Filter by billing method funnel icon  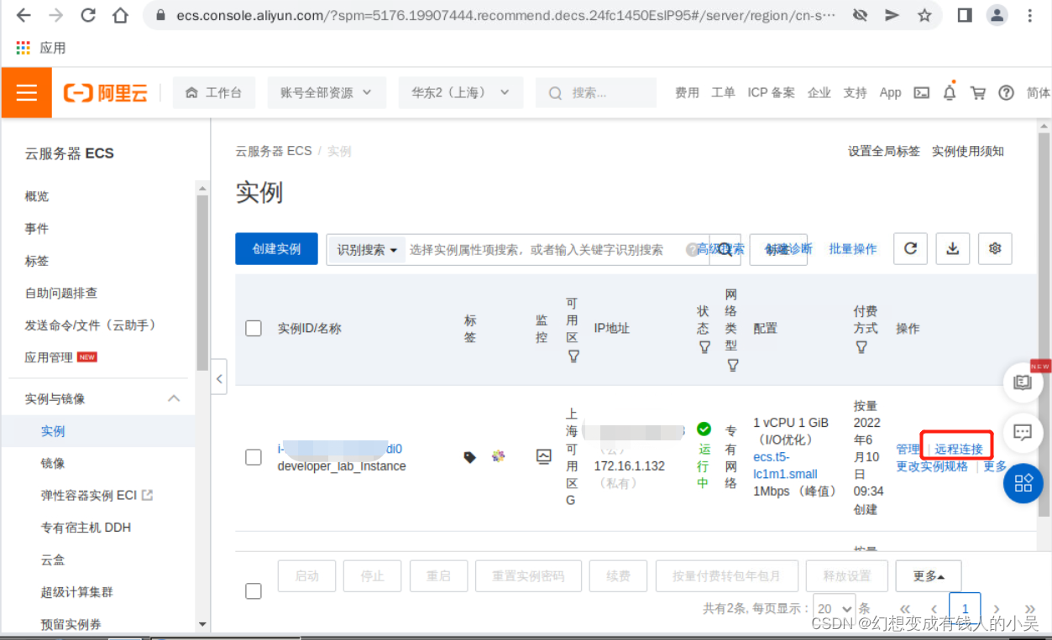tap(861, 346)
